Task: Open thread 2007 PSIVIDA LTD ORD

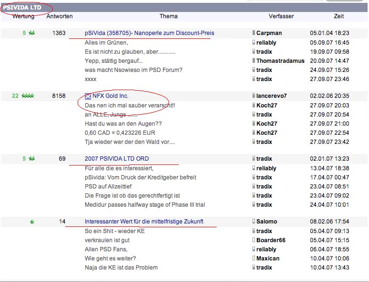Action: click(x=117, y=159)
